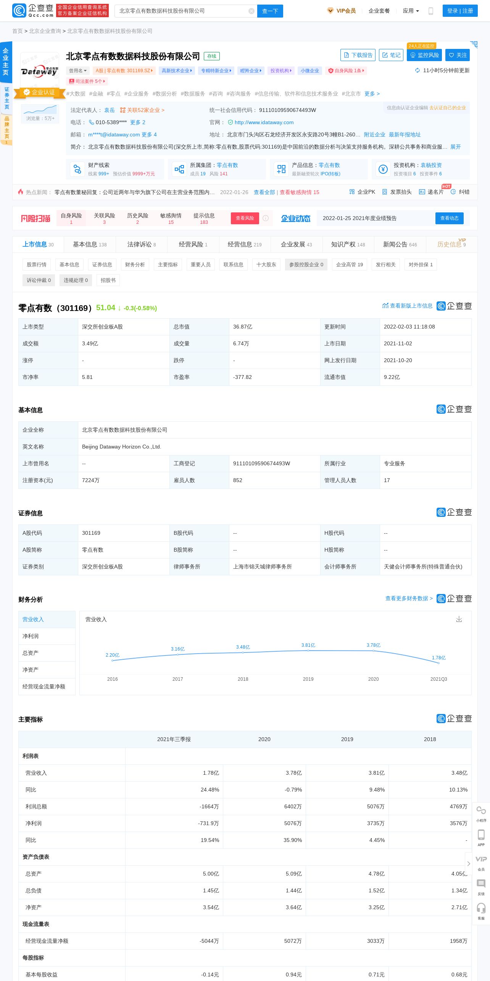
Task: Clear the search box text
Action: coord(251,11)
